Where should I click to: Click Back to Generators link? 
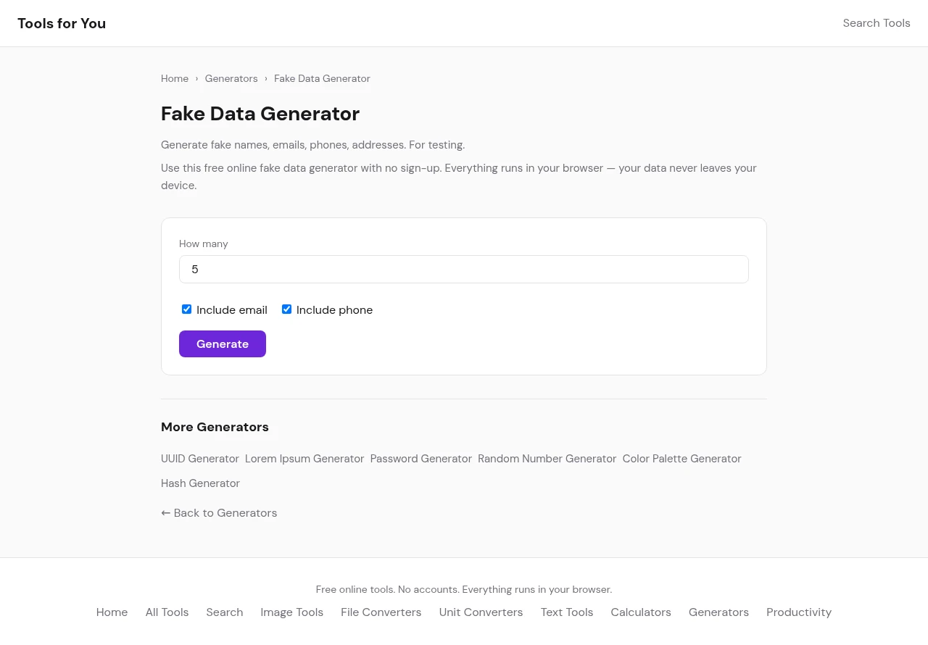pos(219,513)
